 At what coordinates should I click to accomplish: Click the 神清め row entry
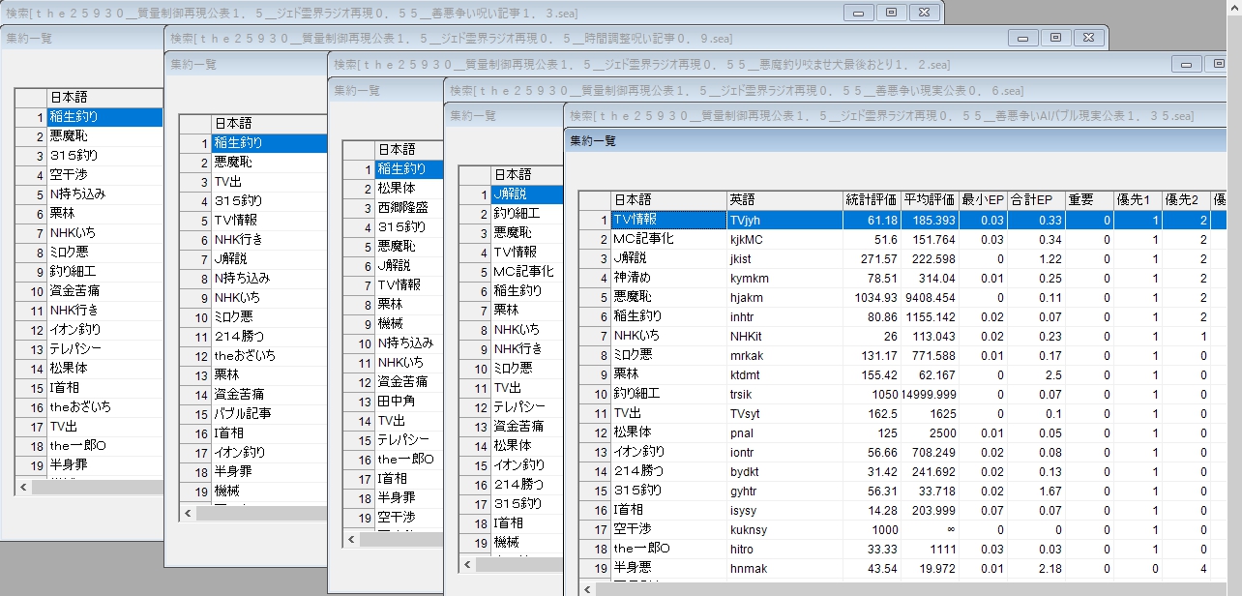(x=667, y=278)
